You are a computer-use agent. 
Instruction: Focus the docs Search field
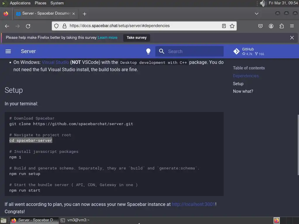[189, 51]
